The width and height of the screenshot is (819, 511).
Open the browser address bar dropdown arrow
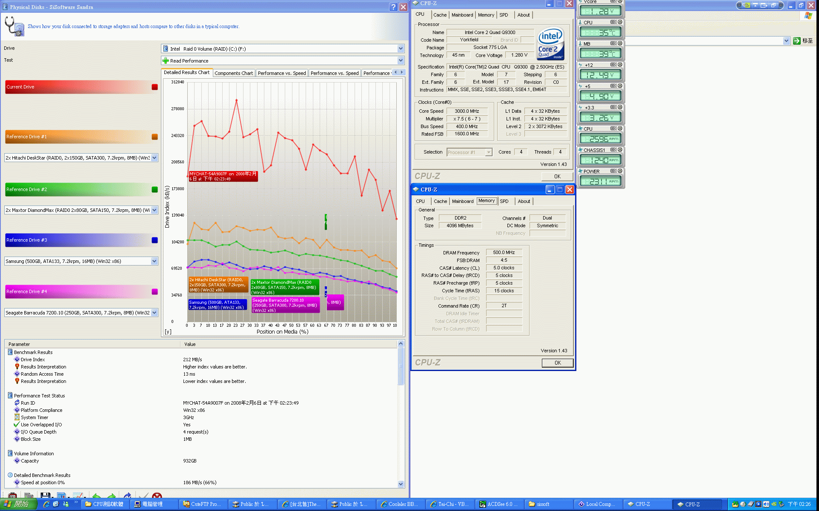(786, 41)
